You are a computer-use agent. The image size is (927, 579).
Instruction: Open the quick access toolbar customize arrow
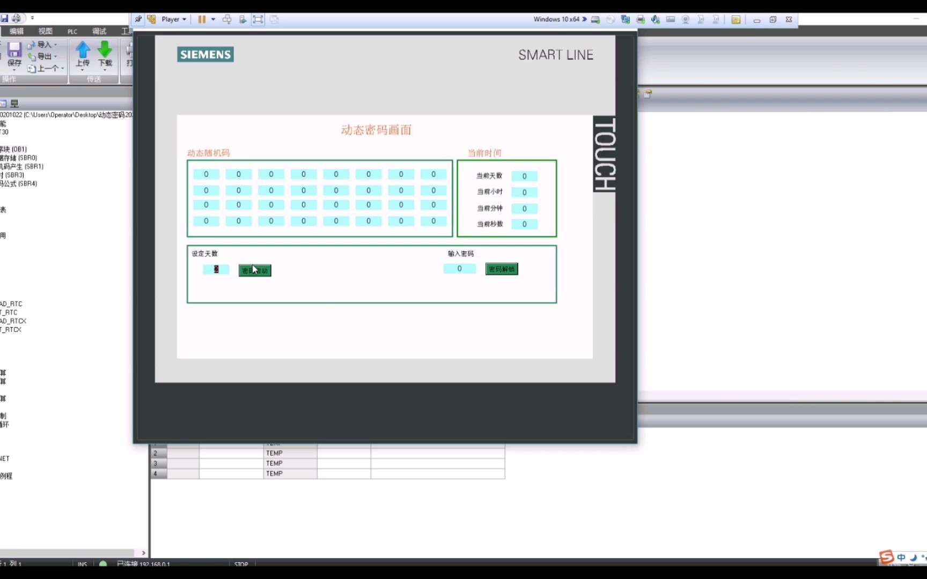click(x=32, y=18)
